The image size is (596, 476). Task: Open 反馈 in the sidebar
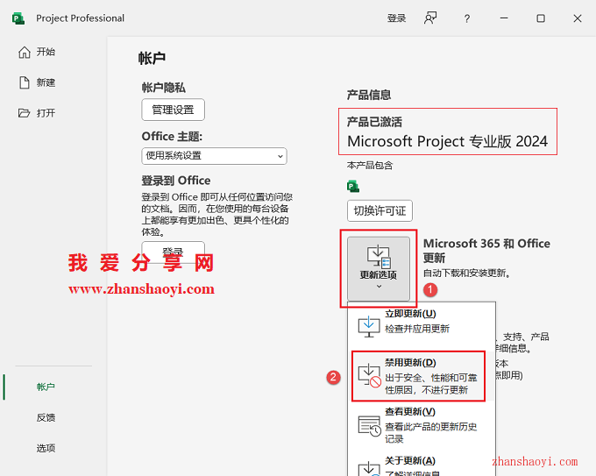[46, 417]
